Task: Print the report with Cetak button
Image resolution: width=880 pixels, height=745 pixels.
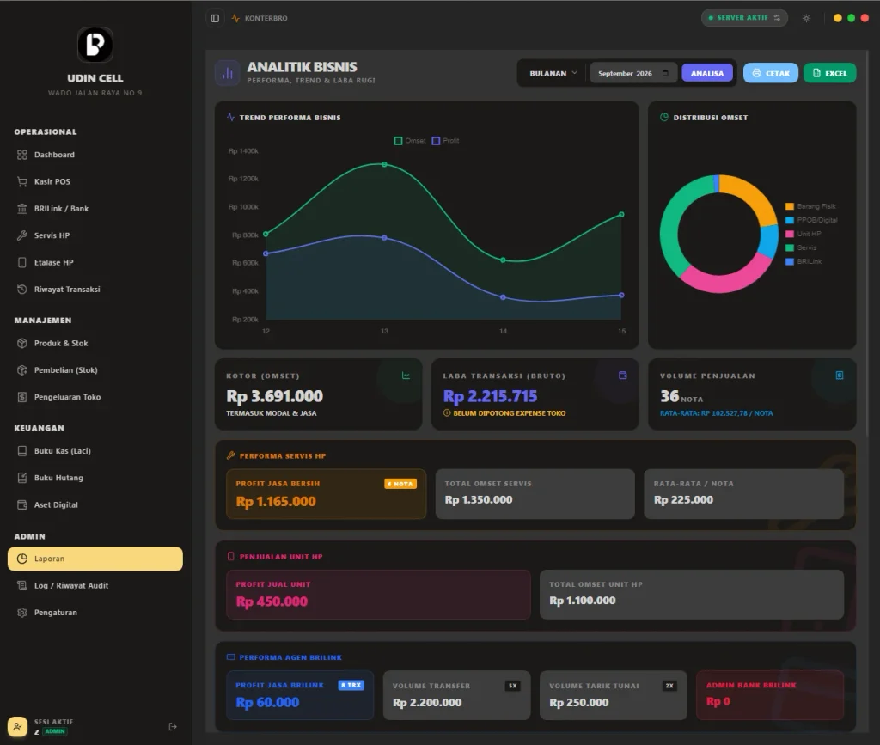Action: pos(771,73)
